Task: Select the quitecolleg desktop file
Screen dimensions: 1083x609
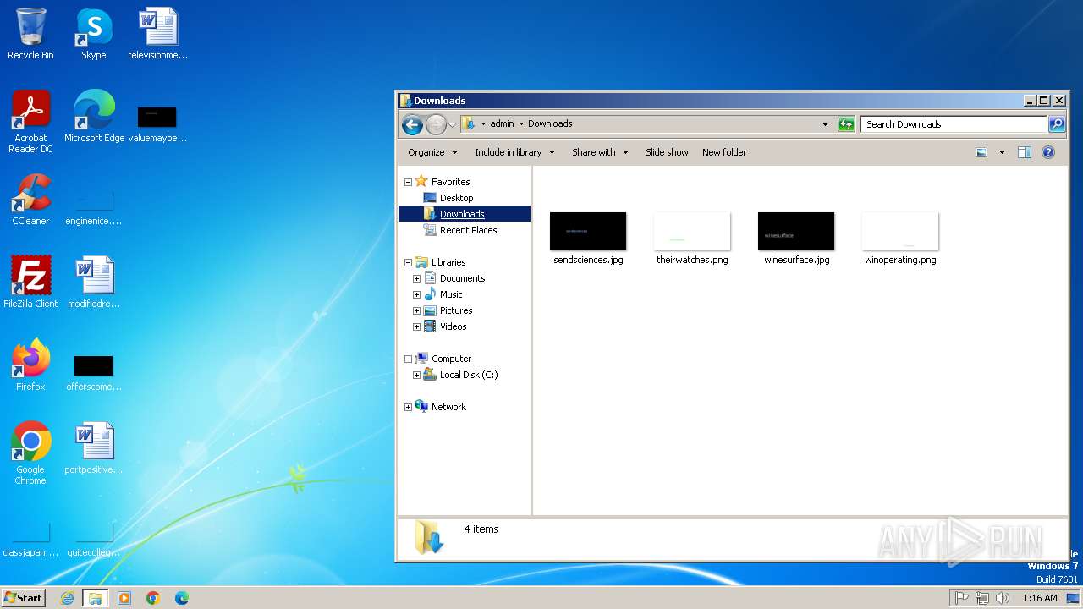Action: [94, 540]
